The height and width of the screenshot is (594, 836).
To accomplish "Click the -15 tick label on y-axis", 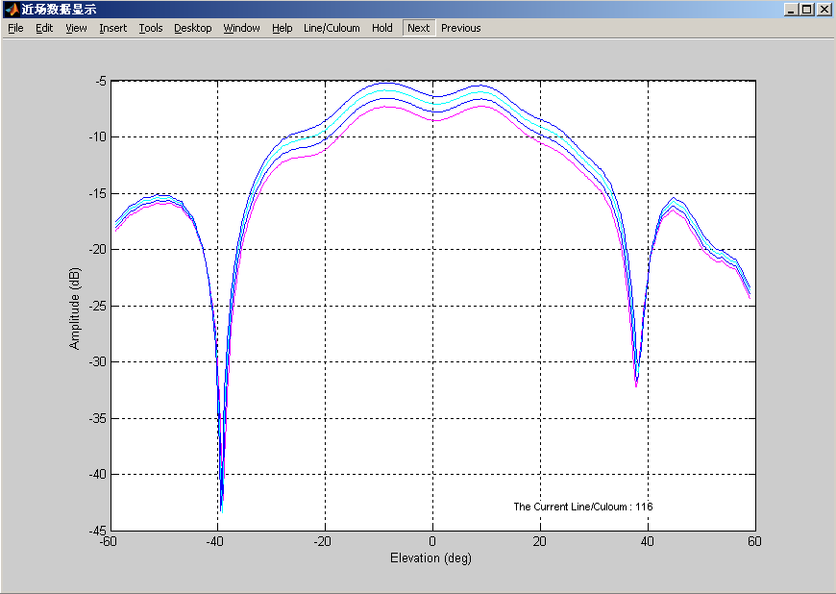I will (x=98, y=193).
